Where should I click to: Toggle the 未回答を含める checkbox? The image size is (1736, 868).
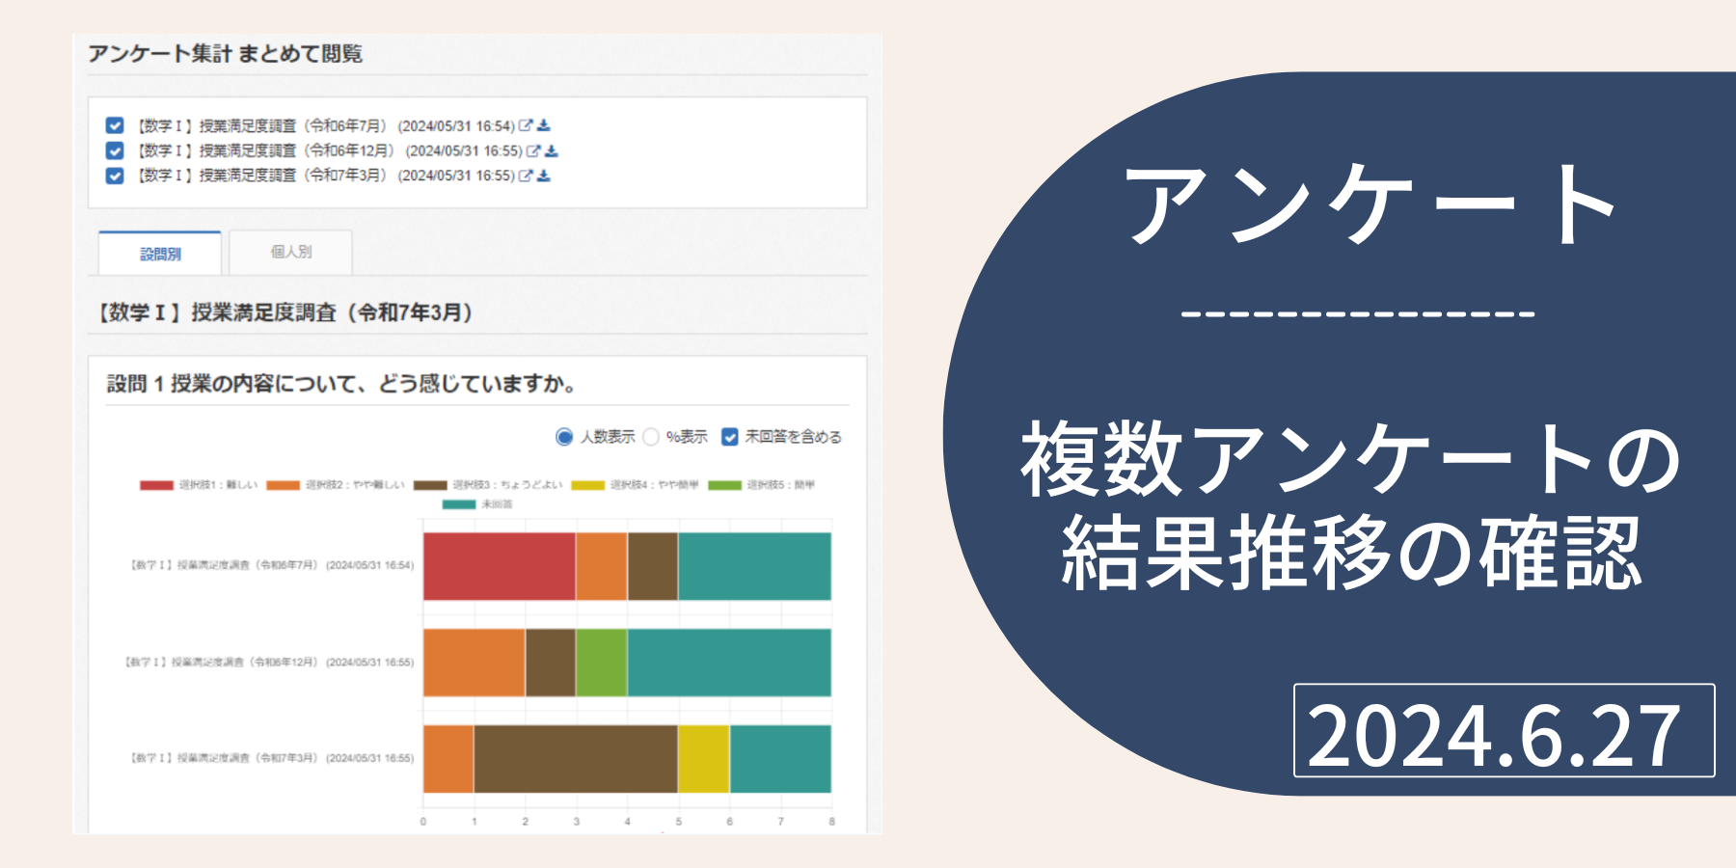[730, 437]
